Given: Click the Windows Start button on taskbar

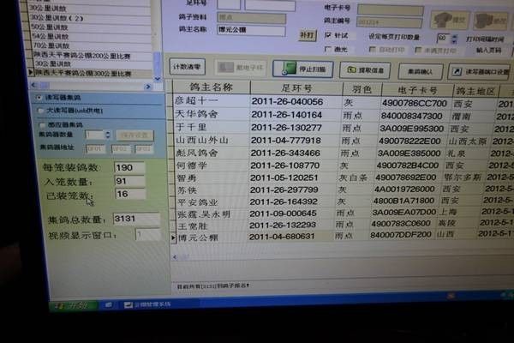Looking at the screenshot, I should 74,305.
